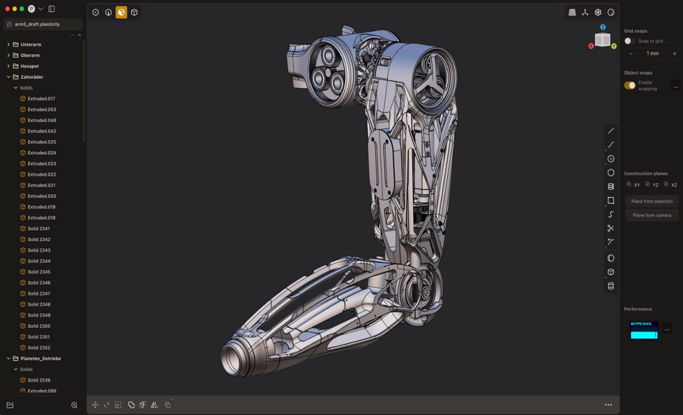The image size is (683, 415).
Task: Pick the rectangle tool in right toolbar
Action: (x=611, y=201)
